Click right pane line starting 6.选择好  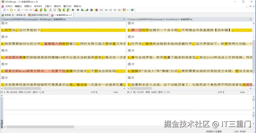point(190,71)
